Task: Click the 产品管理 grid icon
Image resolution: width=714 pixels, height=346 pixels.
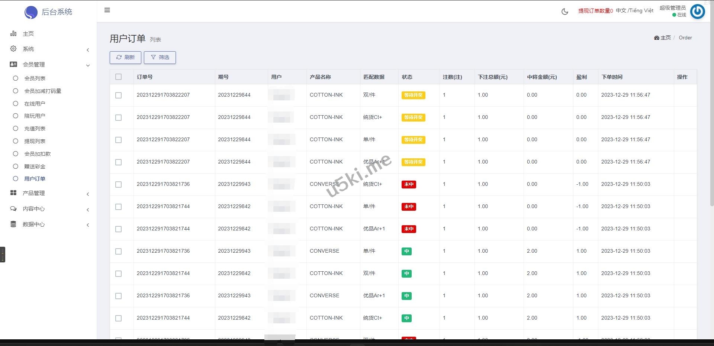Action: point(13,193)
